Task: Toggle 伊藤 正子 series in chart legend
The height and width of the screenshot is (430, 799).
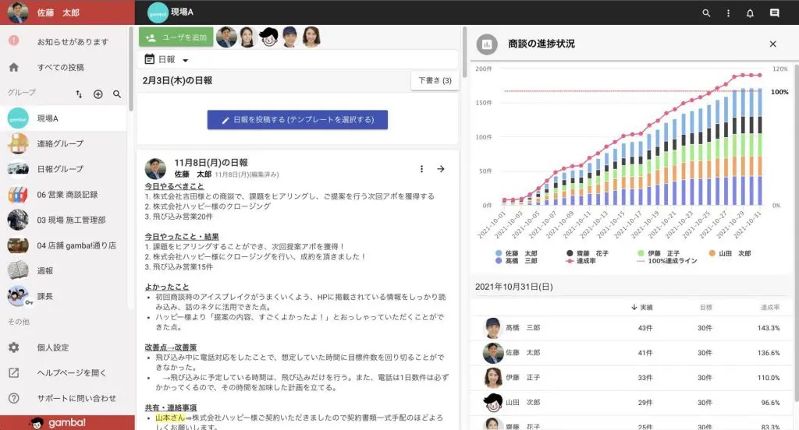Action: pos(659,253)
